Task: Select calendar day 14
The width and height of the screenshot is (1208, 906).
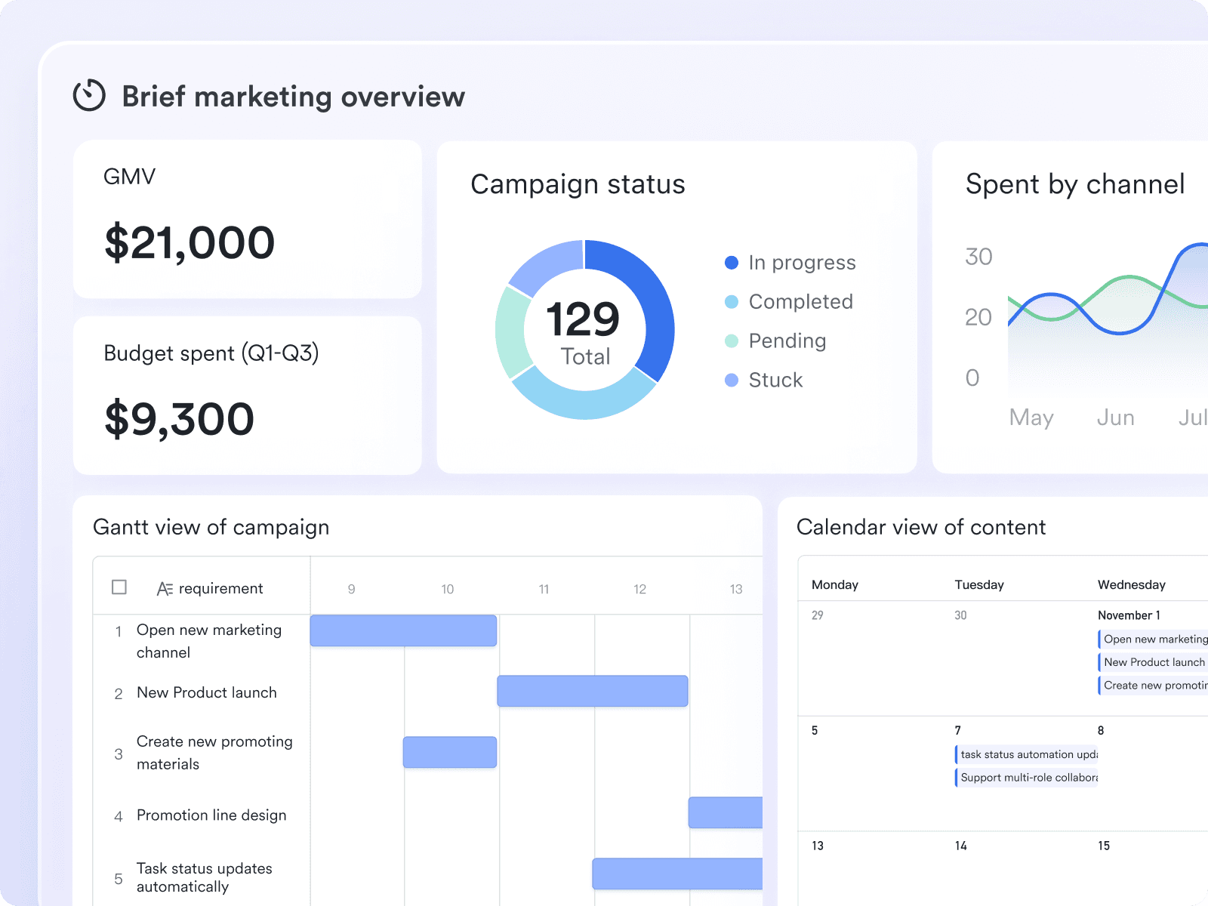Action: tap(960, 846)
